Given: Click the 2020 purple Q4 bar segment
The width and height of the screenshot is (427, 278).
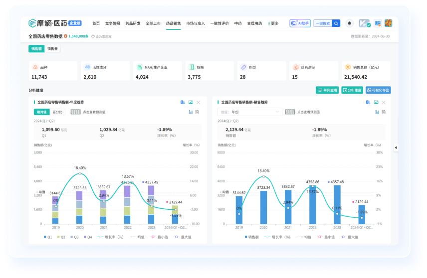Looking at the screenshot, I should (79, 196).
